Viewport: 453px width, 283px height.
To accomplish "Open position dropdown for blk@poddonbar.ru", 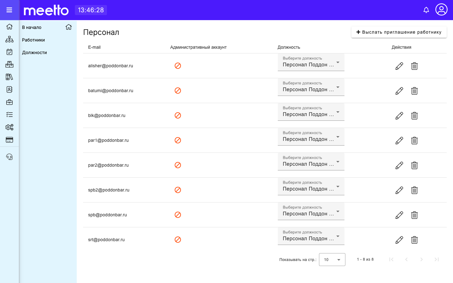I will [311, 112].
